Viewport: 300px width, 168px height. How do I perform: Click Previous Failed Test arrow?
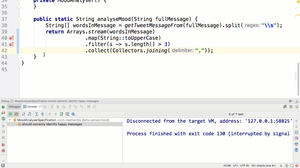coord(50,114)
